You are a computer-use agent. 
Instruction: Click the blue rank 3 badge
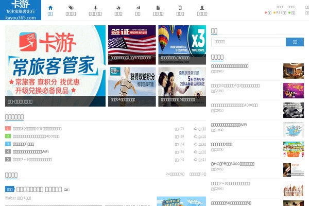point(8,144)
